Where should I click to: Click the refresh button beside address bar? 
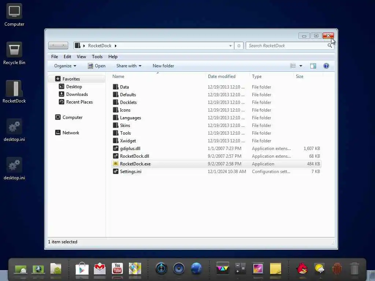point(239,46)
